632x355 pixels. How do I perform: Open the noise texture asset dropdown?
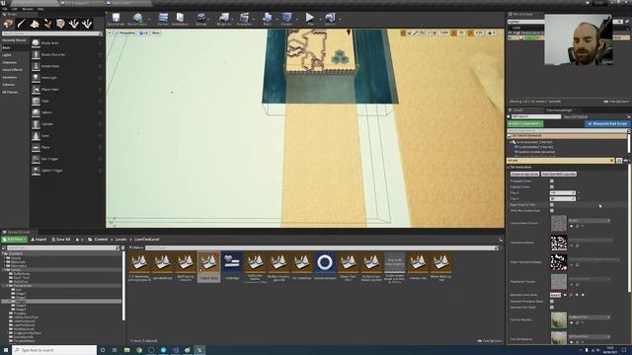[x=590, y=221]
